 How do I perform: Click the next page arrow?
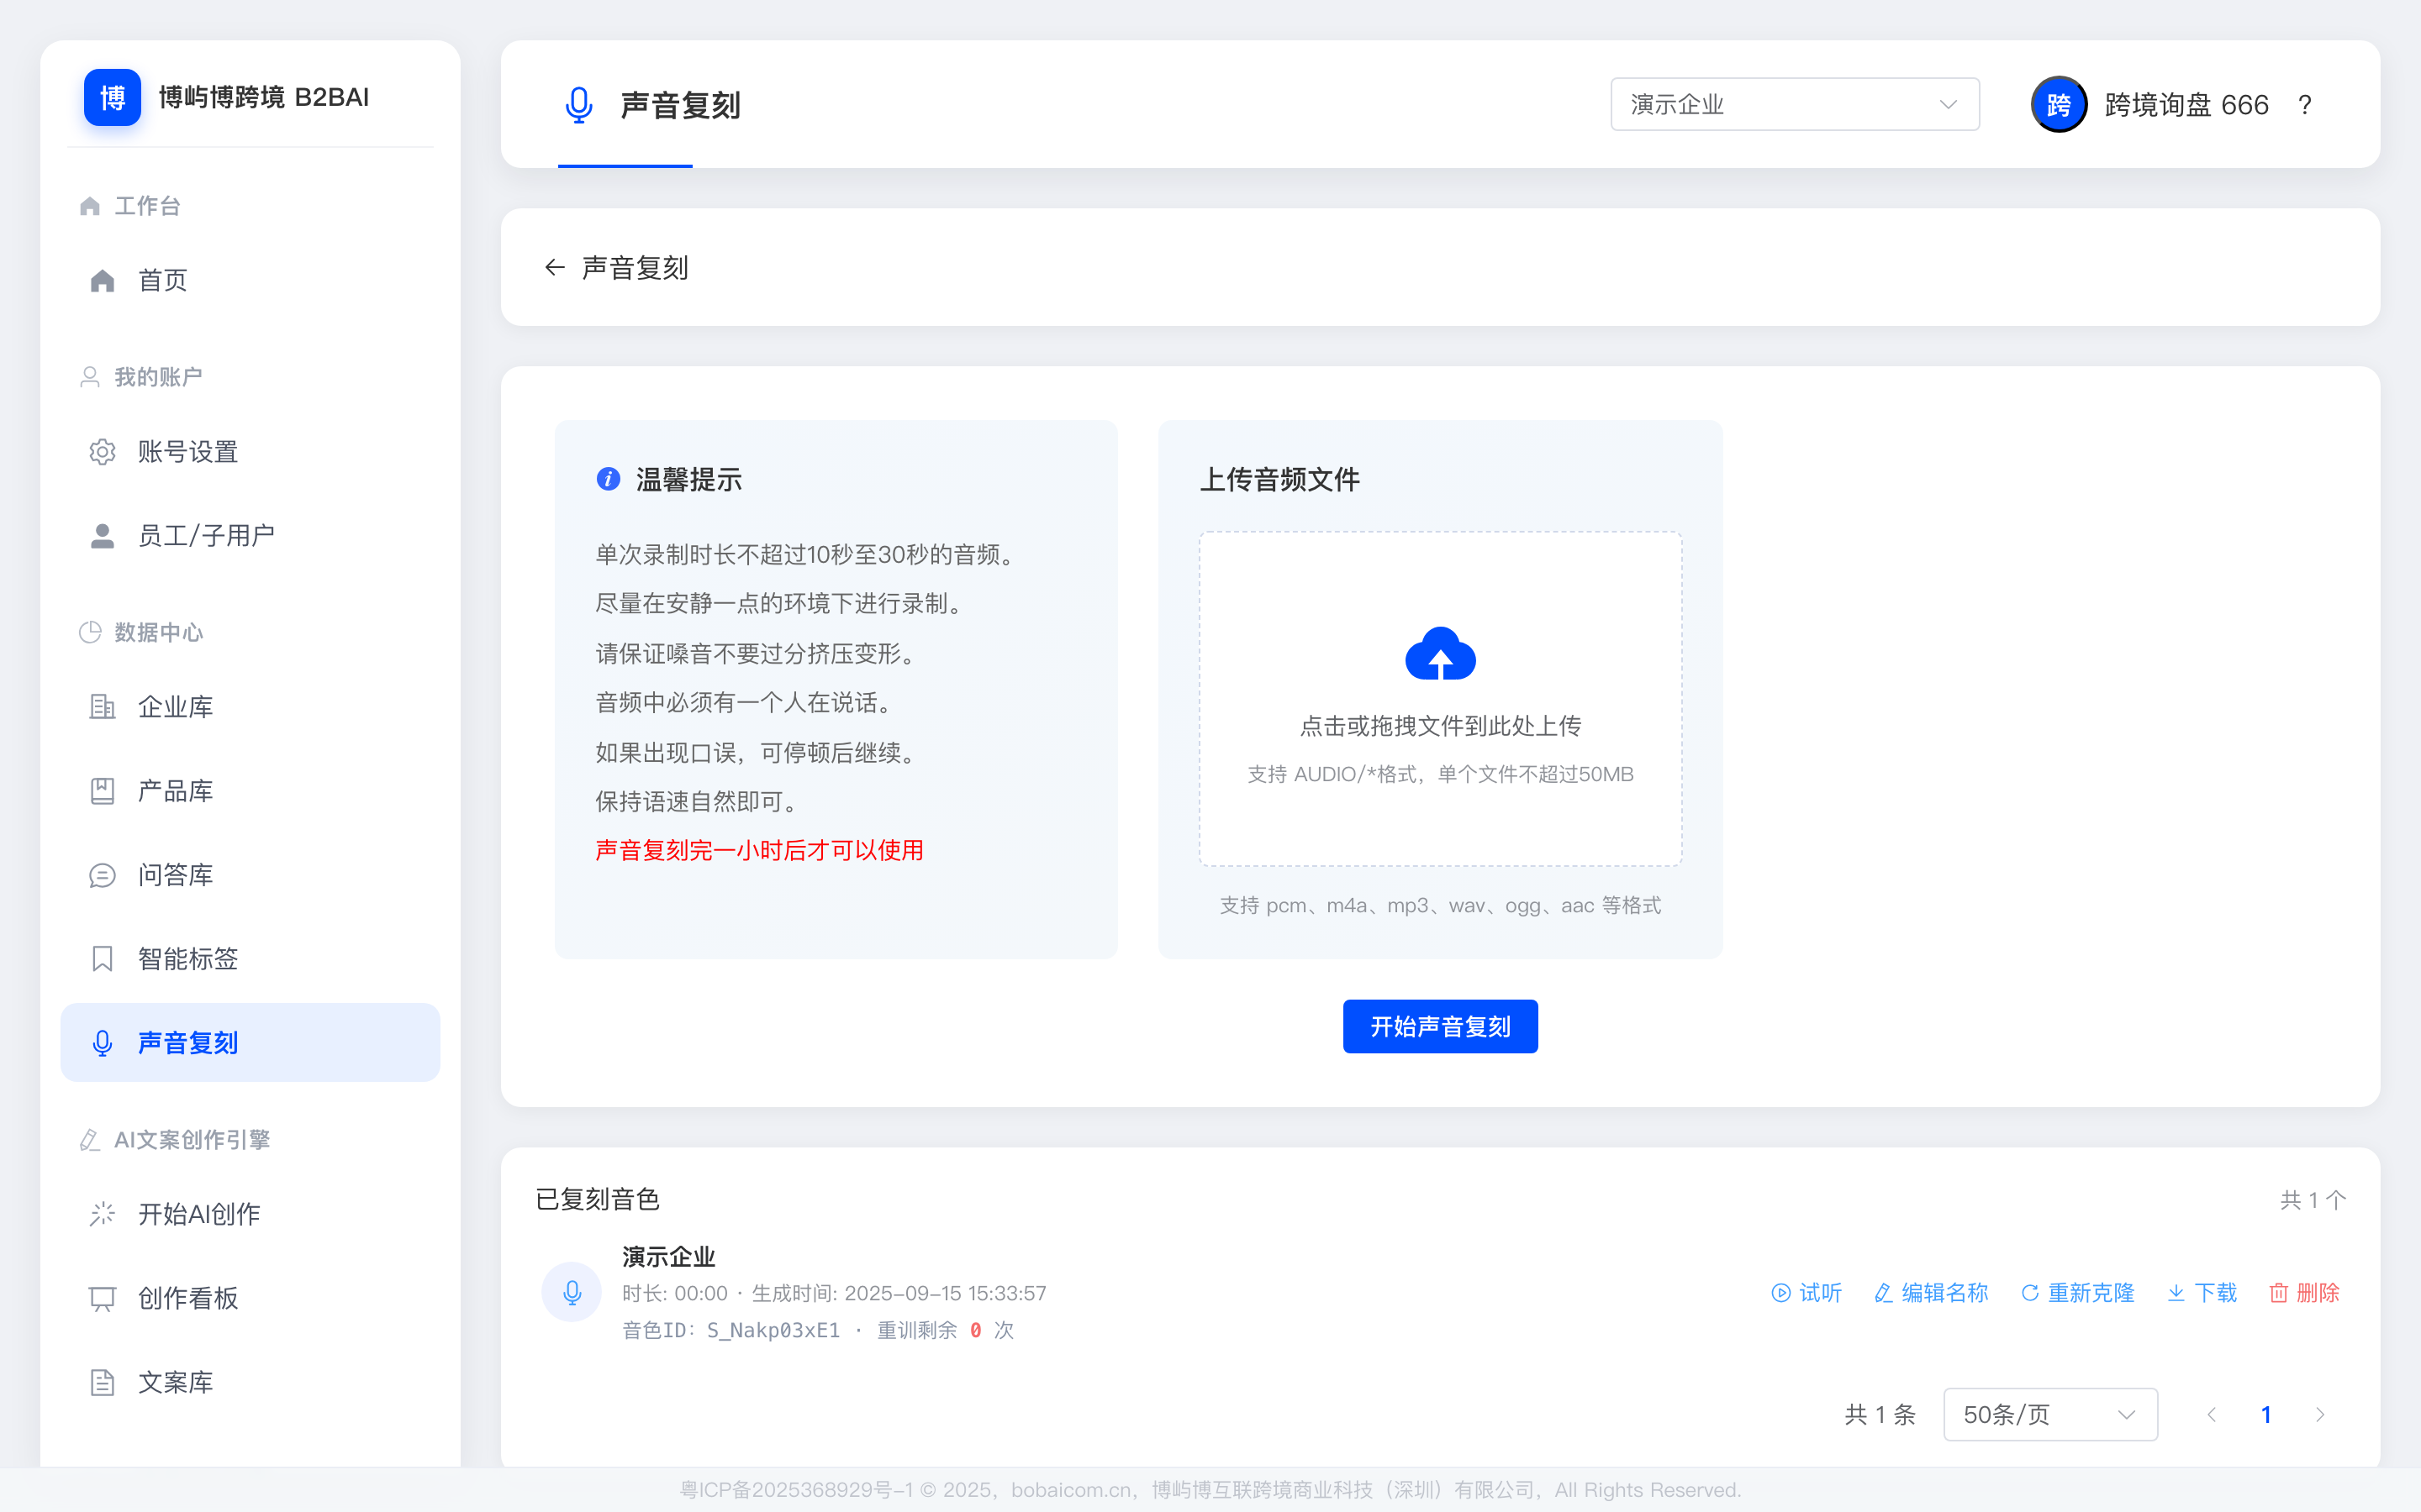click(x=2320, y=1414)
